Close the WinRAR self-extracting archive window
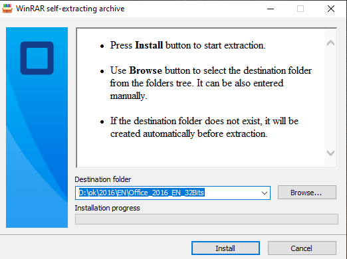Viewport: 347px width, 259px height. pos(331,9)
